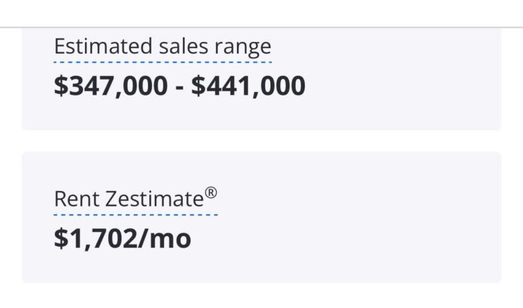523x308 pixels.
Task: Click the low estimate $347,000
Action: [x=111, y=86]
